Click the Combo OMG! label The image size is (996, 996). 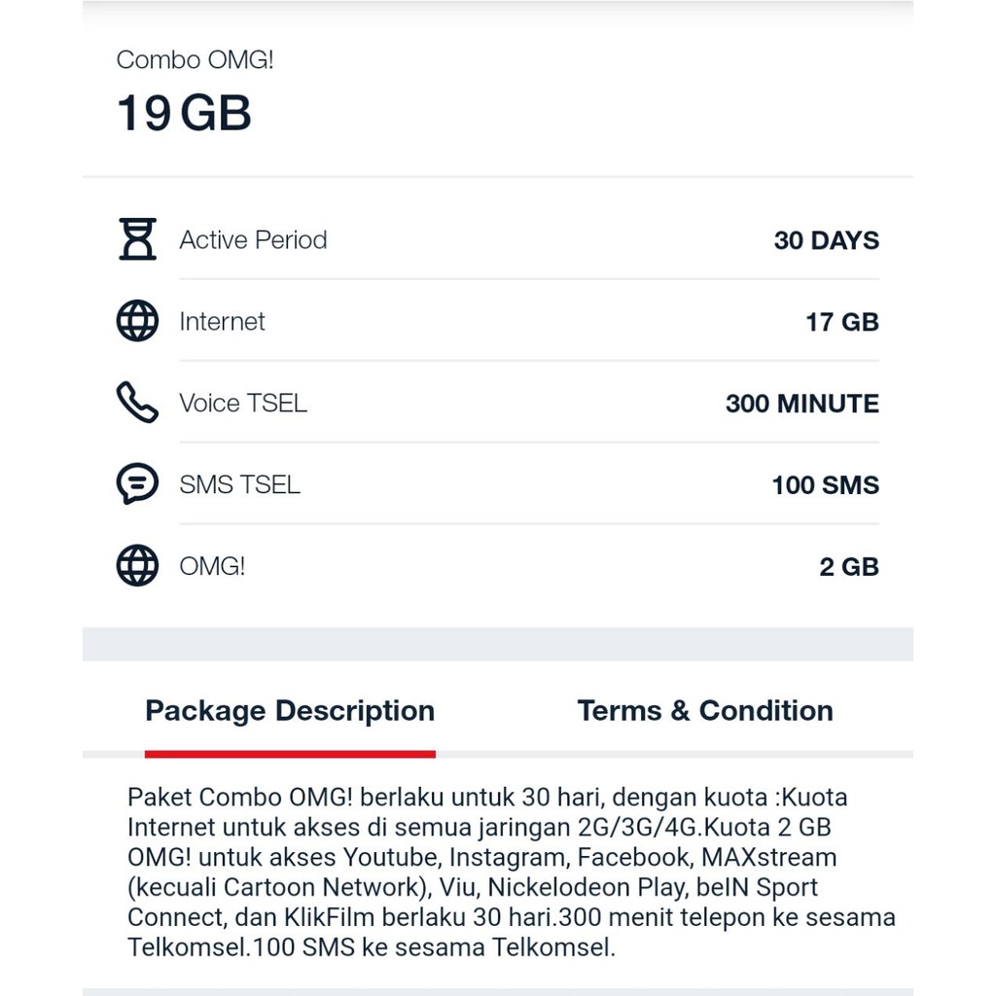(x=195, y=59)
